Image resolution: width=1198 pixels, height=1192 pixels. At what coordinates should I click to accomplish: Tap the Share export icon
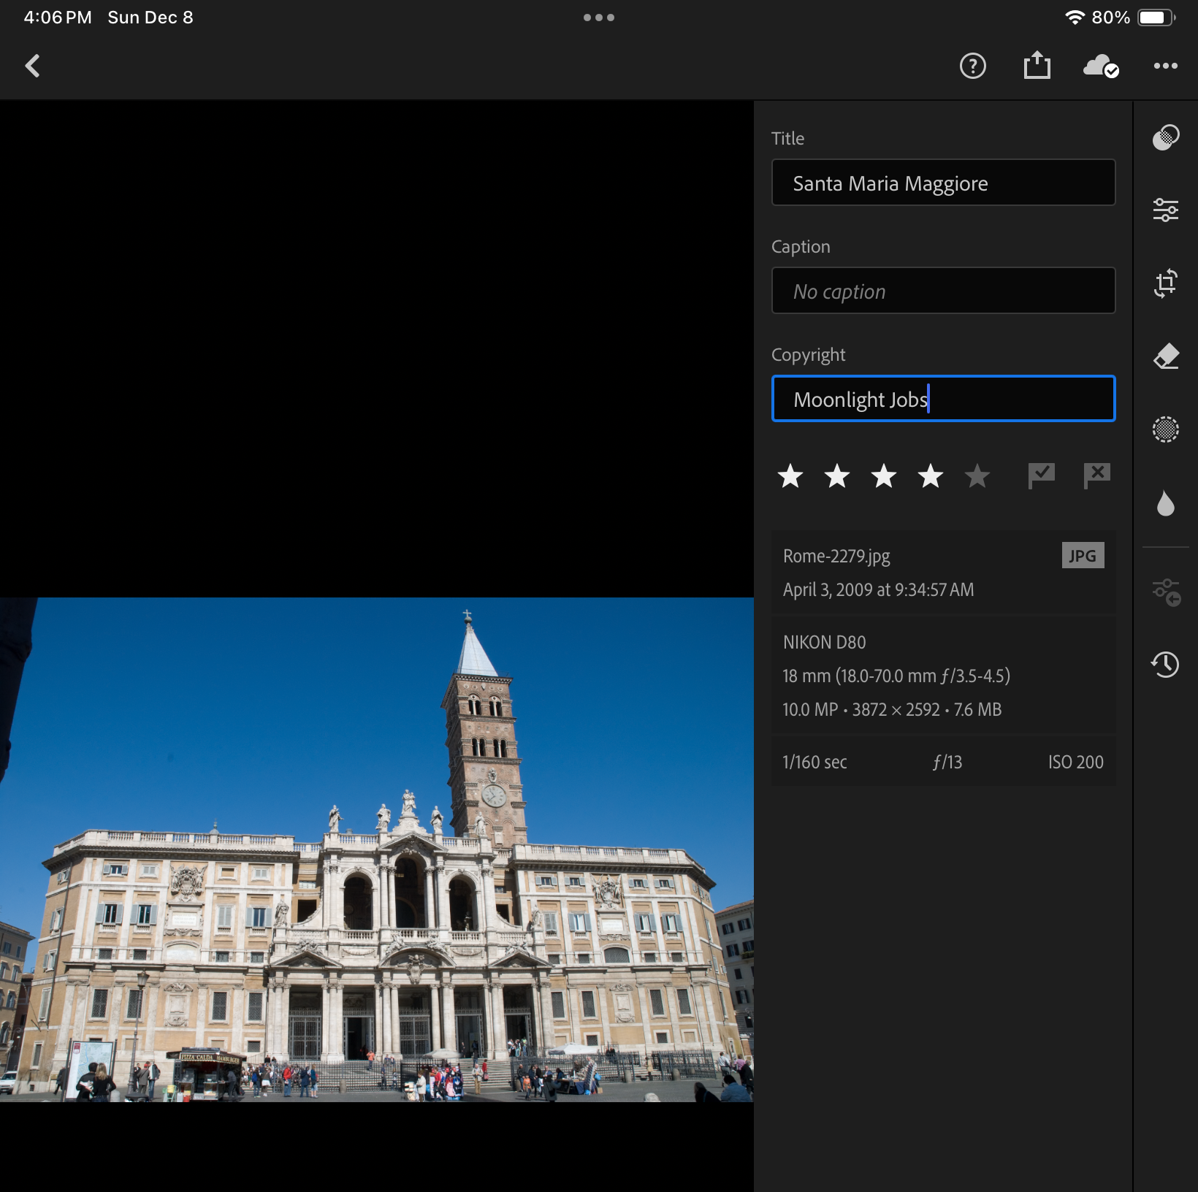1037,66
